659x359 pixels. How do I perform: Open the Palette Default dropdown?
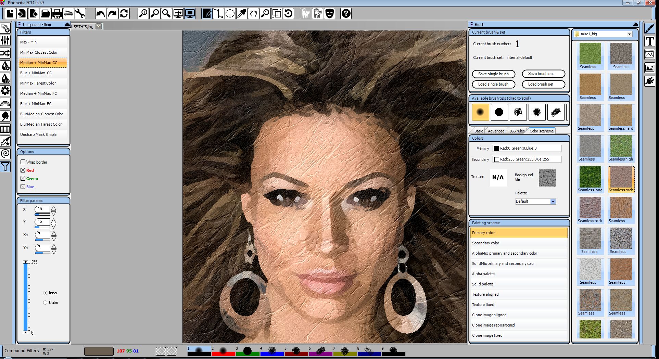click(x=553, y=201)
